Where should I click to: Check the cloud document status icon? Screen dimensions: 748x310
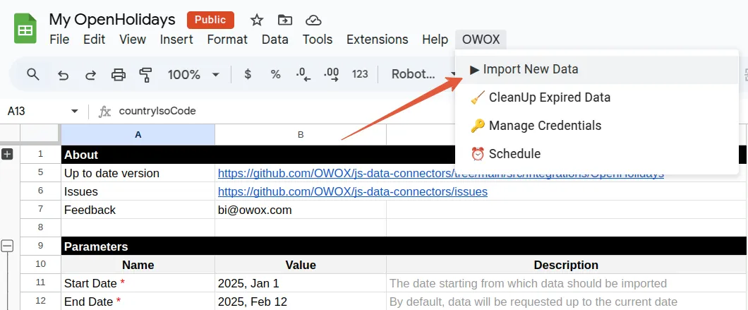pos(313,20)
